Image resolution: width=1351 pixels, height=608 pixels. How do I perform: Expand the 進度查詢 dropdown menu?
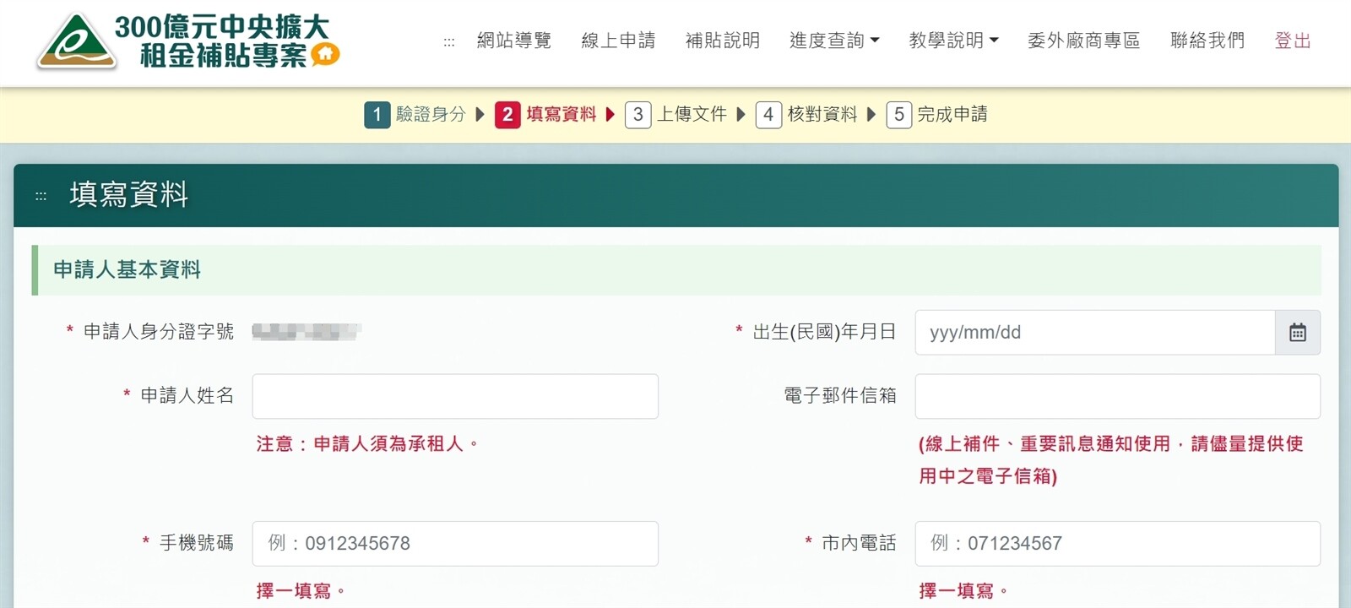834,41
